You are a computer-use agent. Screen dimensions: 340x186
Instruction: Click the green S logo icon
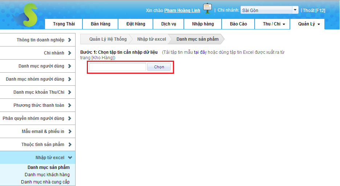click(x=26, y=15)
